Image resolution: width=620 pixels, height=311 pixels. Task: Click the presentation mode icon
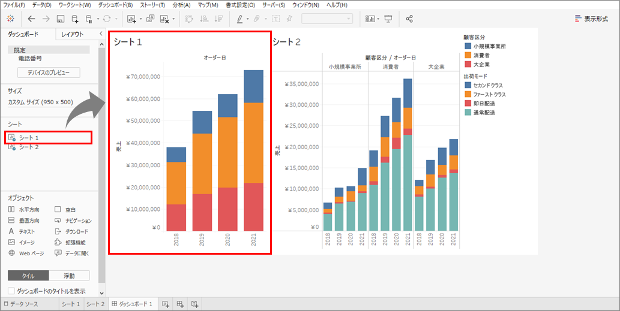[388, 19]
